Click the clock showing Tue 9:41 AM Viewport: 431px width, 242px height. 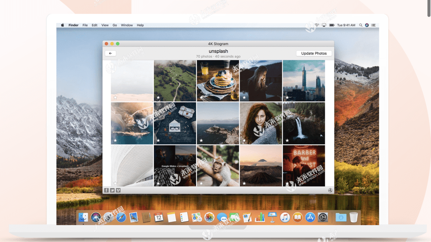click(346, 25)
